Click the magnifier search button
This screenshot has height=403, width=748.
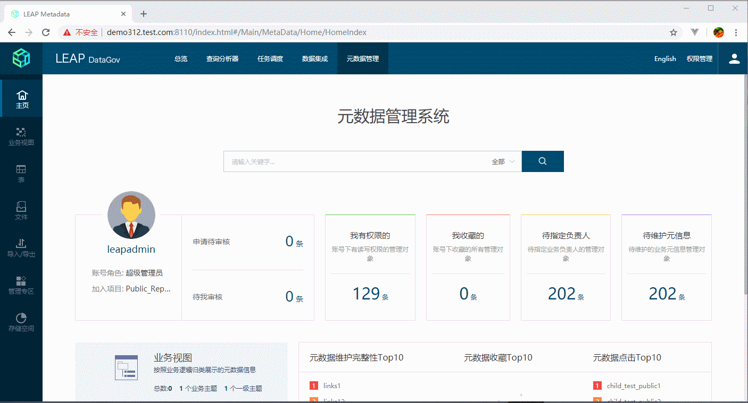(x=543, y=161)
